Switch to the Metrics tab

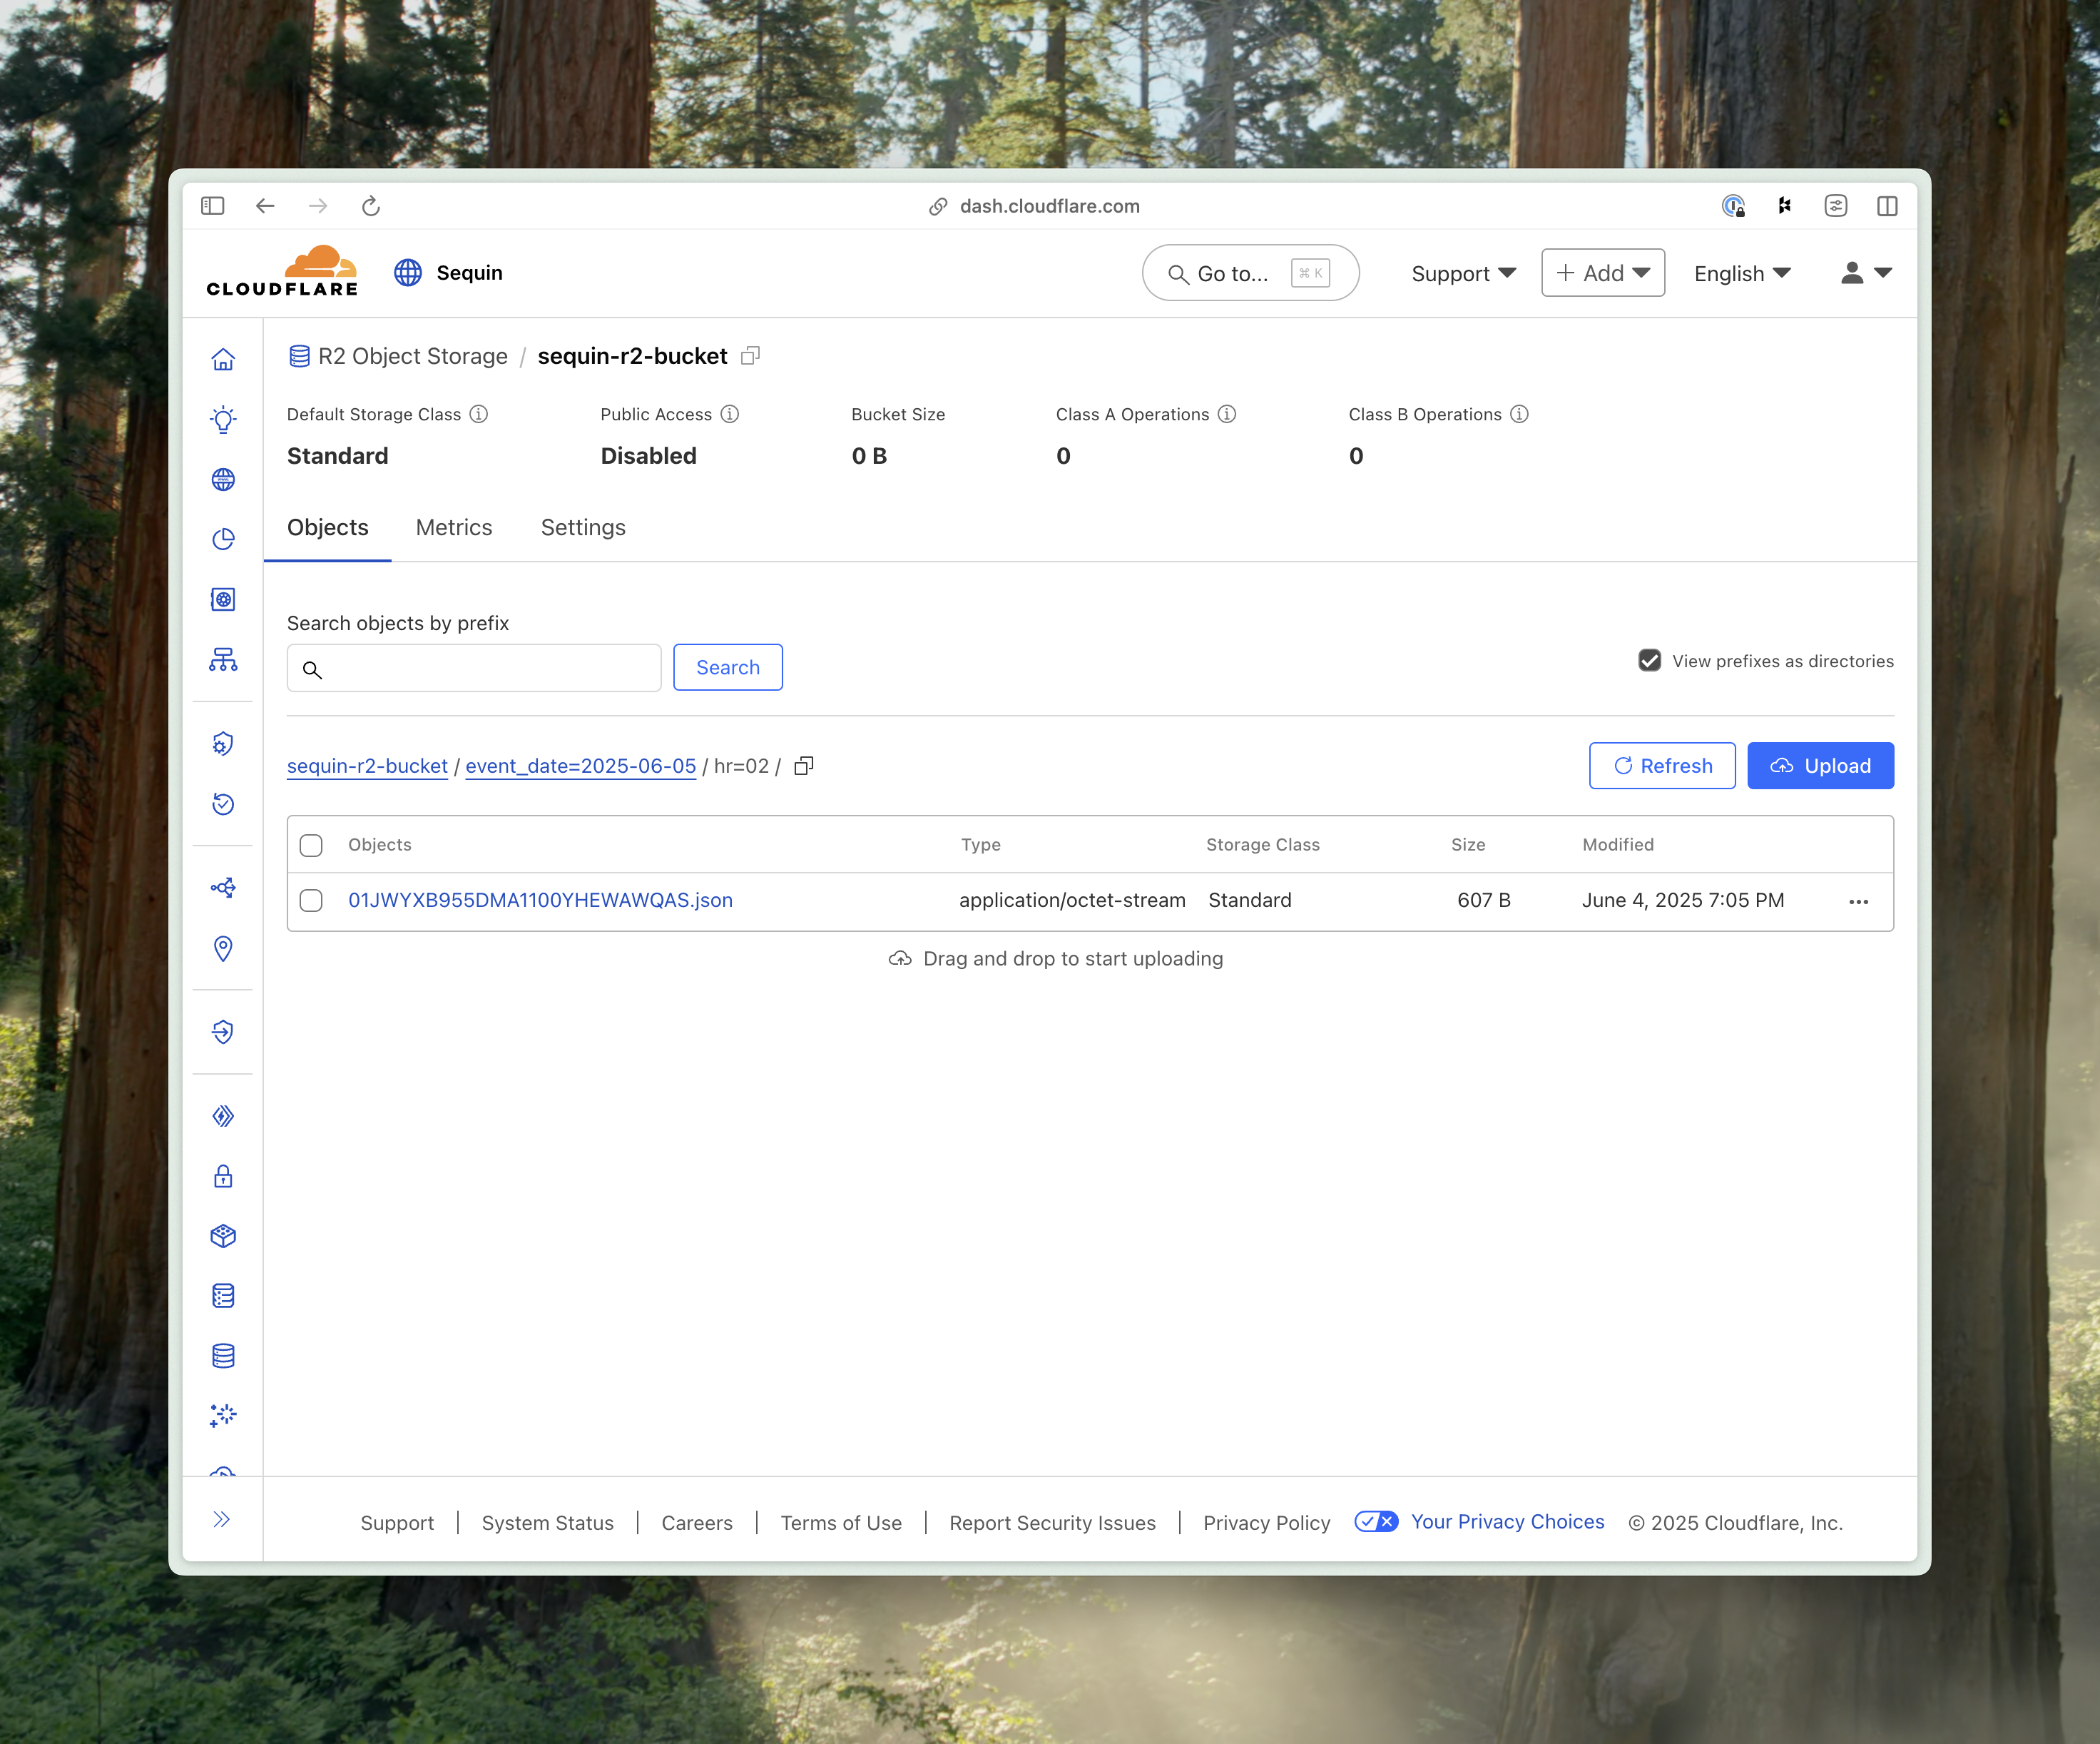[454, 527]
